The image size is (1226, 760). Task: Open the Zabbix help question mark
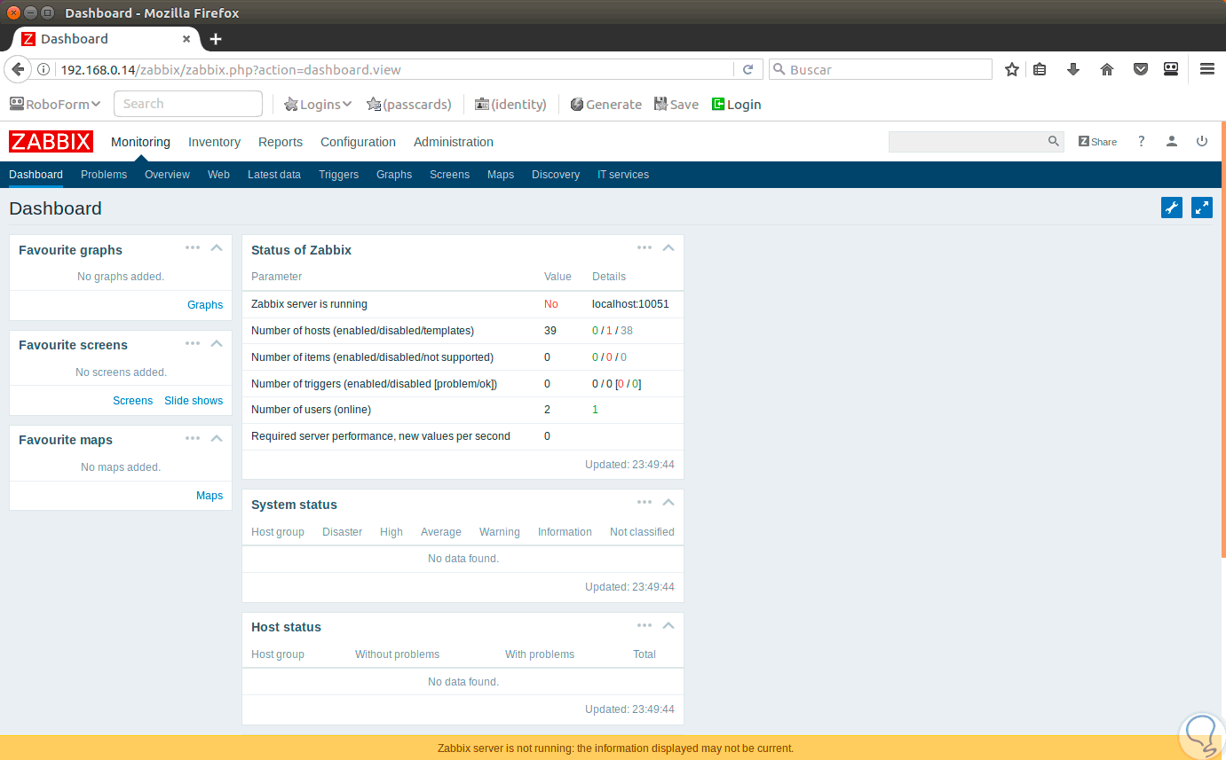[1142, 141]
